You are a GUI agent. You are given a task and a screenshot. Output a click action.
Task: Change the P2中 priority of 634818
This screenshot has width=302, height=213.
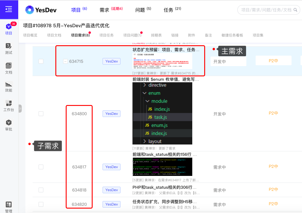pos(274,189)
